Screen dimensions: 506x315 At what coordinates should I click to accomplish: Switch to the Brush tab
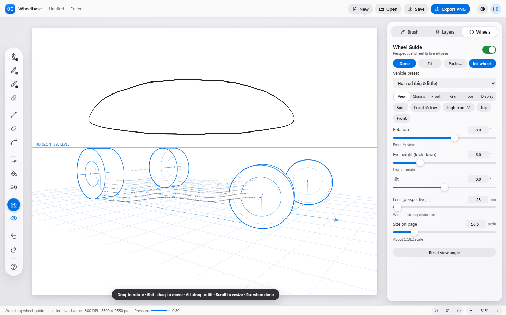[x=410, y=32]
